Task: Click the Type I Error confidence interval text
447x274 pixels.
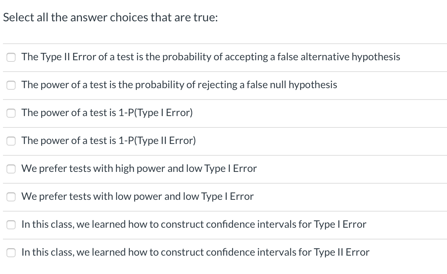Action: coord(194,225)
